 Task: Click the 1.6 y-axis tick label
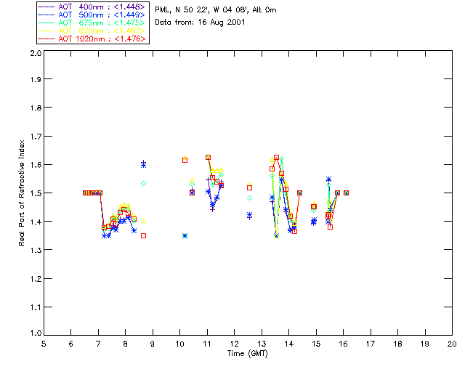(36, 165)
